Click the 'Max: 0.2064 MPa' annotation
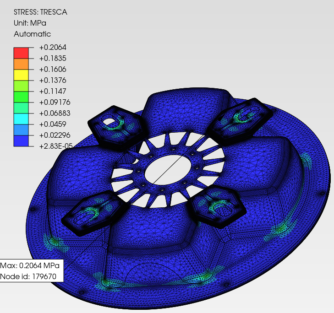The image size is (334, 313). (30, 265)
